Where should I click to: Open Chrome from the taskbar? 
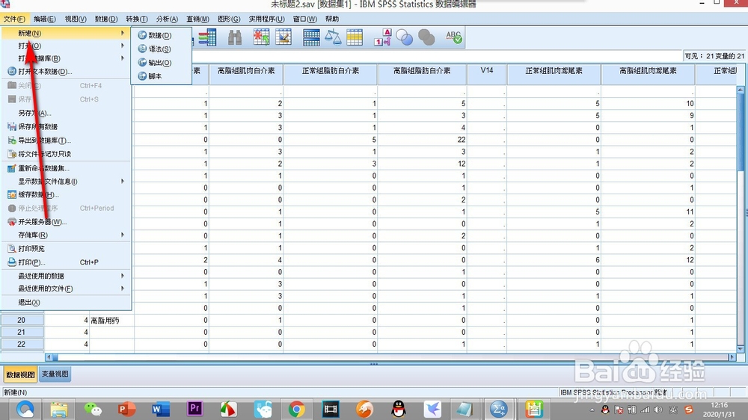click(296, 409)
